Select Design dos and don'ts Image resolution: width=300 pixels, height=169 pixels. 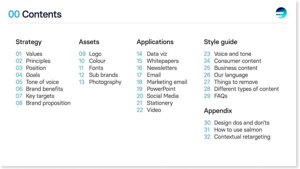[237, 123]
